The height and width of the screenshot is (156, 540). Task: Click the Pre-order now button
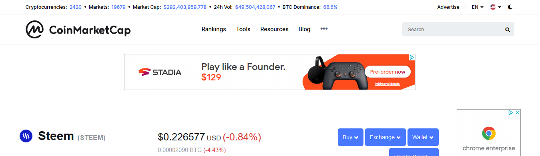pyautogui.click(x=387, y=72)
